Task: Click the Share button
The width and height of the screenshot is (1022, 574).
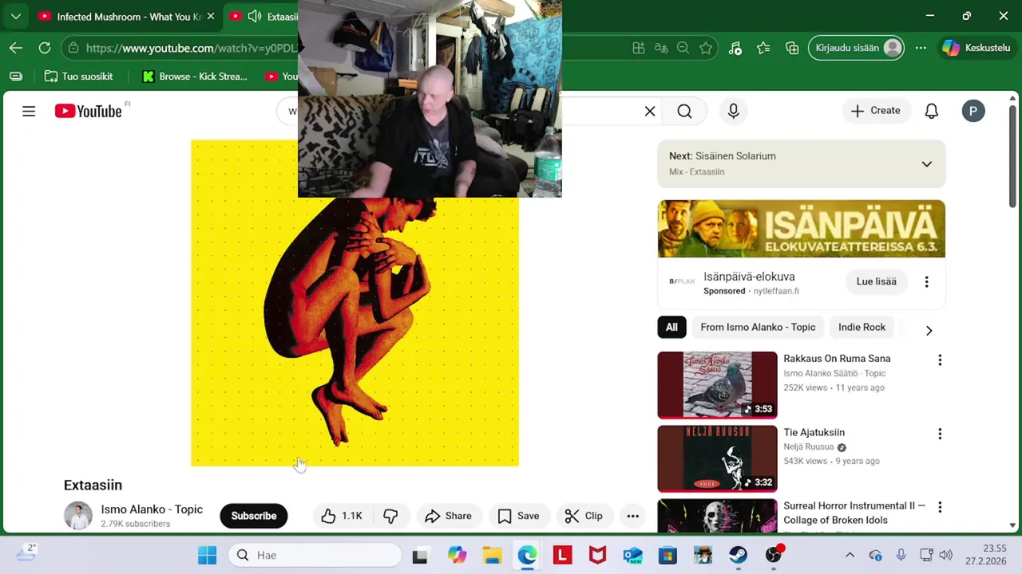Action: tap(448, 516)
